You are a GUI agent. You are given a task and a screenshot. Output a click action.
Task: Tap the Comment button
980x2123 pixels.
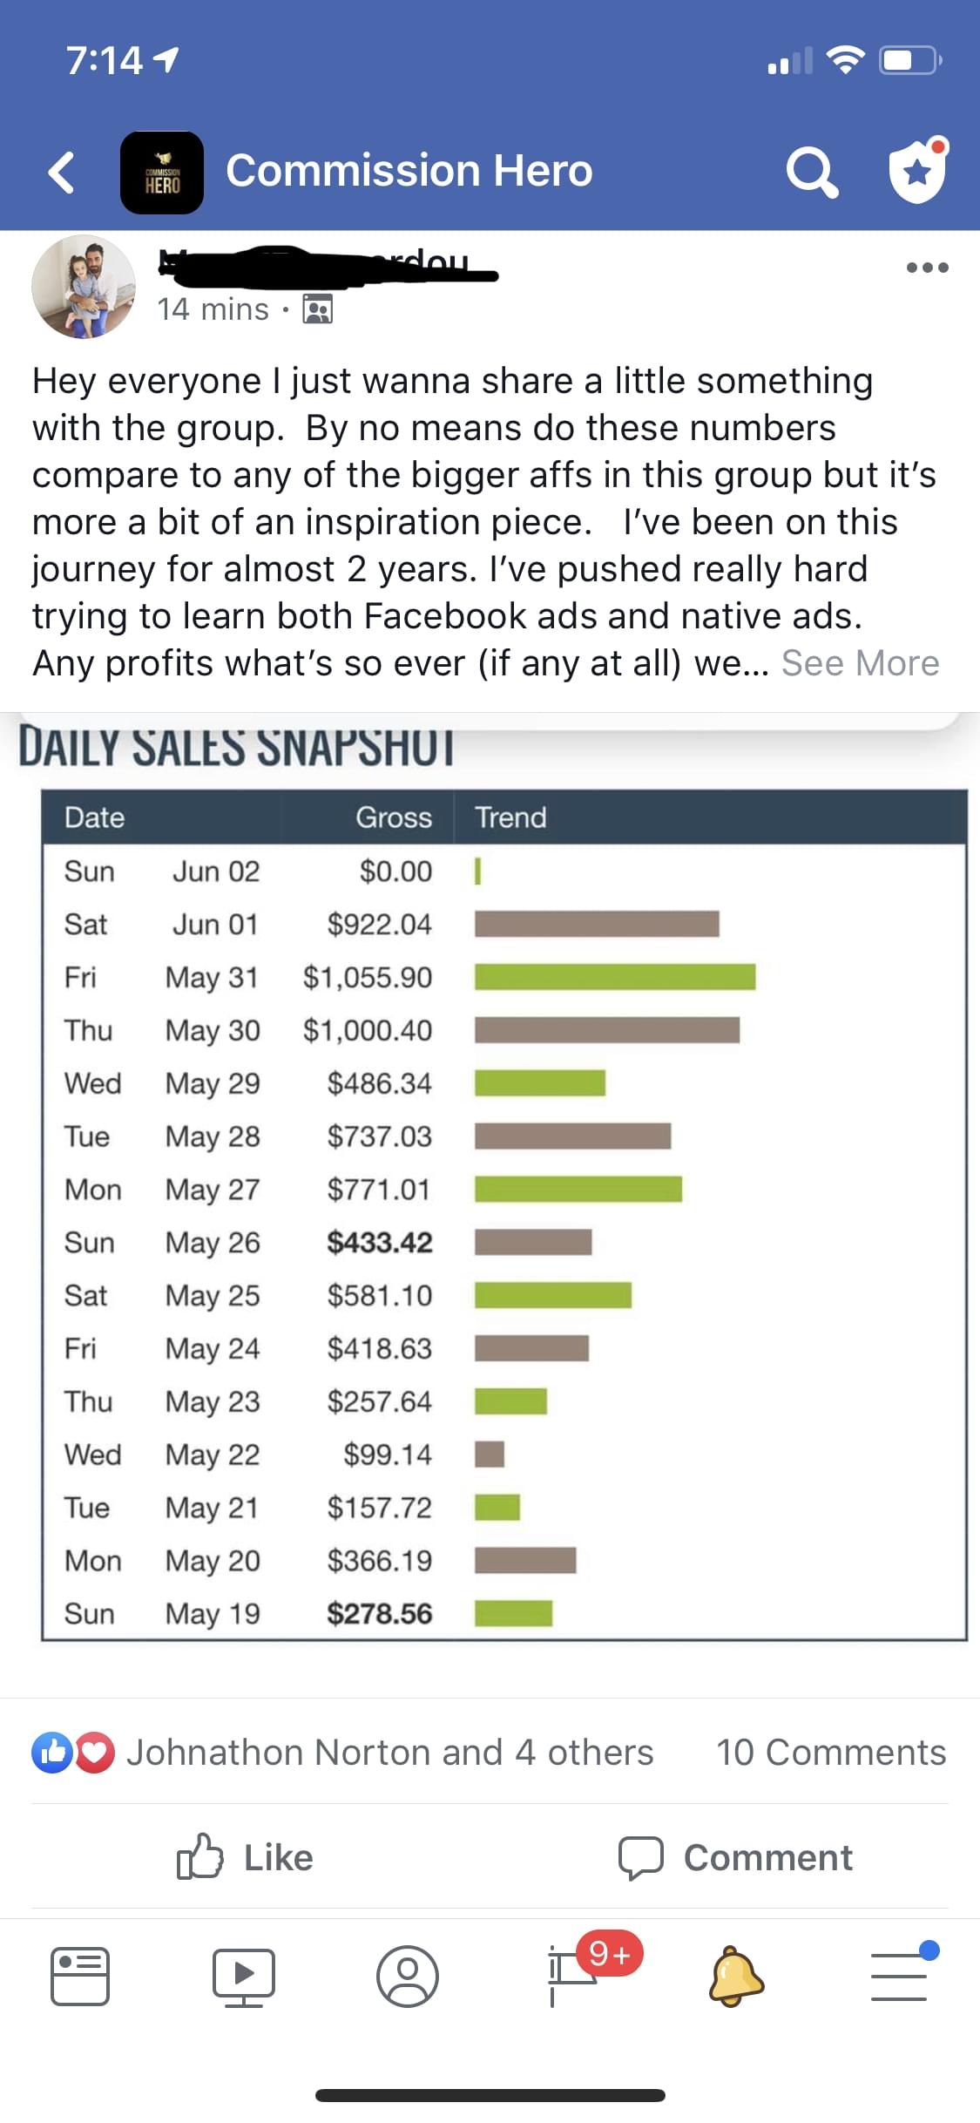tap(735, 1857)
